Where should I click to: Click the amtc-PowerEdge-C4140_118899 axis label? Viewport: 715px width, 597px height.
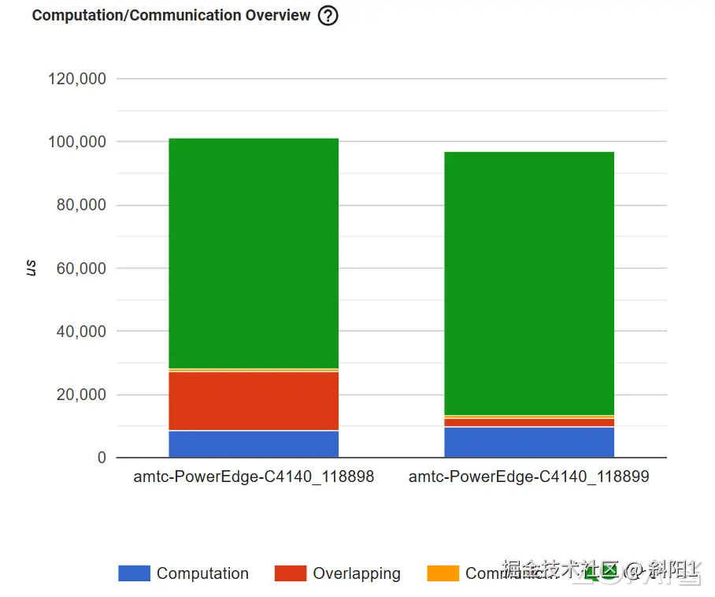(529, 476)
